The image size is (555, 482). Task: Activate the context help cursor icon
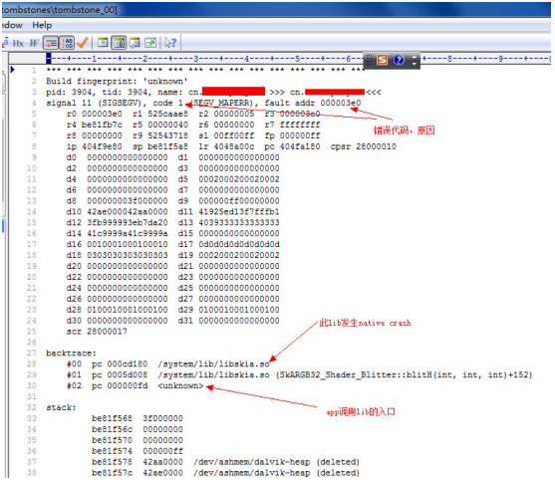point(170,43)
